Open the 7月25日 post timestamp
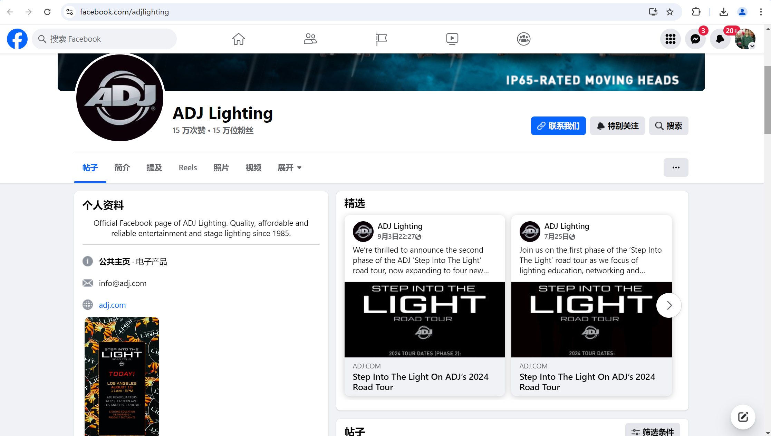Screen dimensions: 771x436 [x=556, y=237]
